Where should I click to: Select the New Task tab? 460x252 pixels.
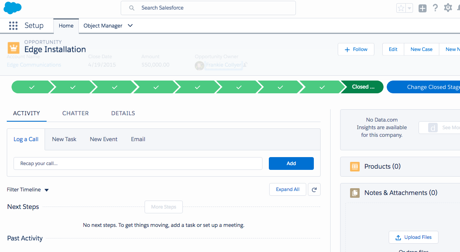coord(64,139)
